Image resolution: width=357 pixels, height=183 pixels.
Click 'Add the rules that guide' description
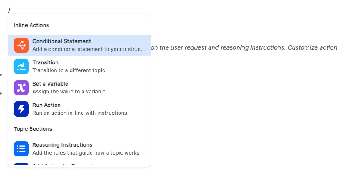click(86, 153)
